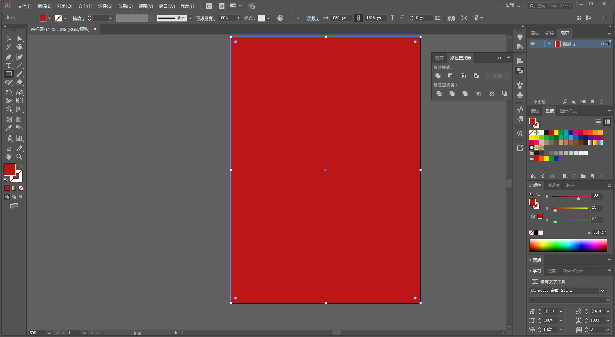Click the 修饰文字工具 button

coord(549,281)
